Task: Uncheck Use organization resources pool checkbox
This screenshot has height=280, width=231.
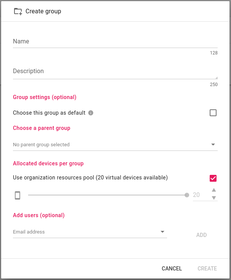Action: tap(213, 178)
